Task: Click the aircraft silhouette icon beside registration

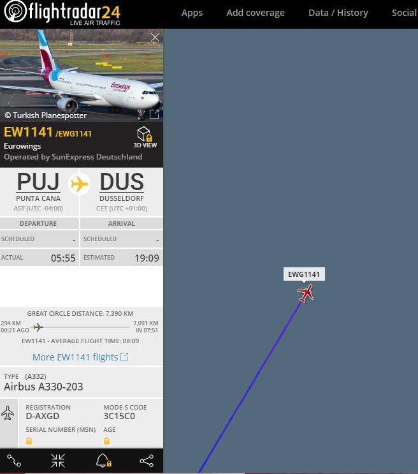Action: (x=8, y=413)
